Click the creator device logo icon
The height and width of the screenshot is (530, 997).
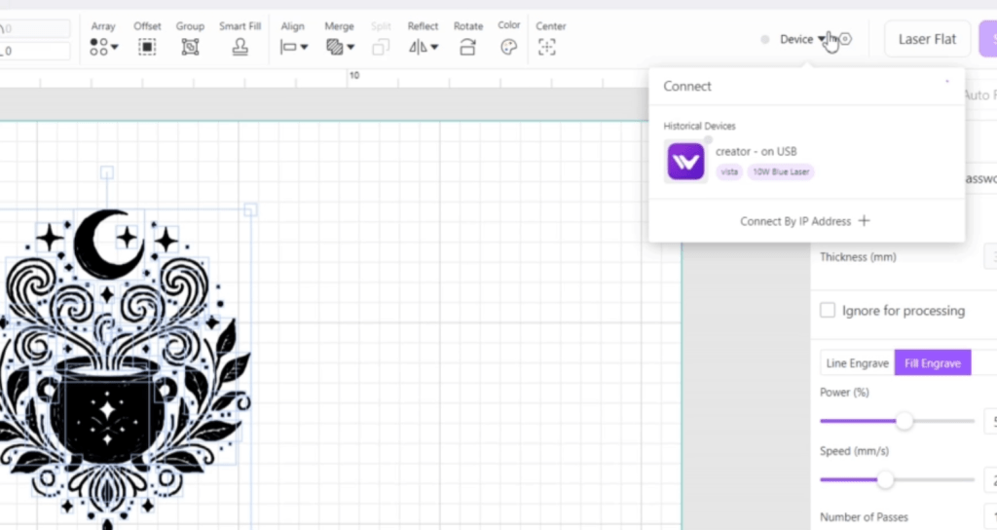[685, 162]
